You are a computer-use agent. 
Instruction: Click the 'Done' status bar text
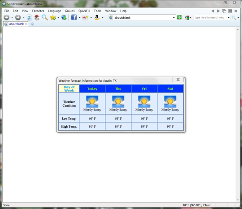tap(6, 205)
